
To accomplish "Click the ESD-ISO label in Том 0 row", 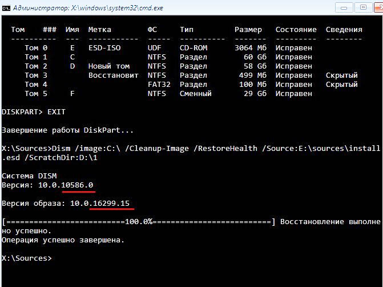I will click(x=104, y=48).
